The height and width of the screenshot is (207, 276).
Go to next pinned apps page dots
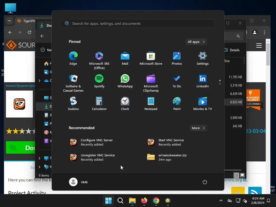pos(220,82)
